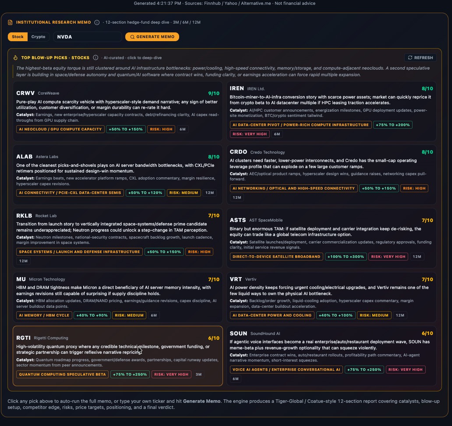The width and height of the screenshot is (452, 426).
Task: Click AI Neocloud / GPU Compute Capacity tag
Action: pos(60,129)
